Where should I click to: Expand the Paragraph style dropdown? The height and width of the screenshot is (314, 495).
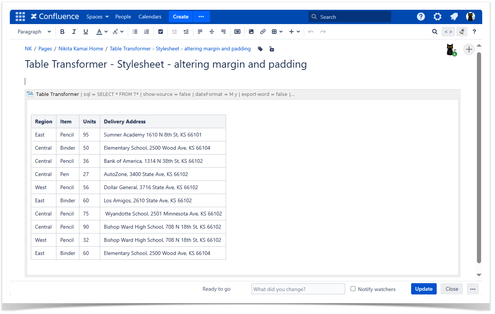point(34,32)
